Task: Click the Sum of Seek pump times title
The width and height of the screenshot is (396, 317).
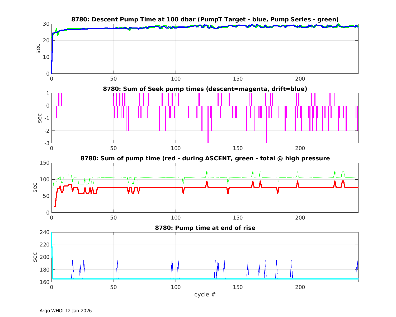Action: (205, 89)
